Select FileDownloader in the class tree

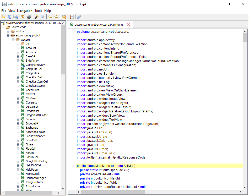35,136
